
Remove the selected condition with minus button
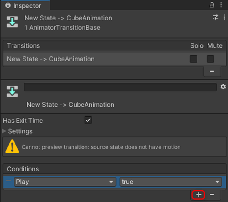(212, 195)
